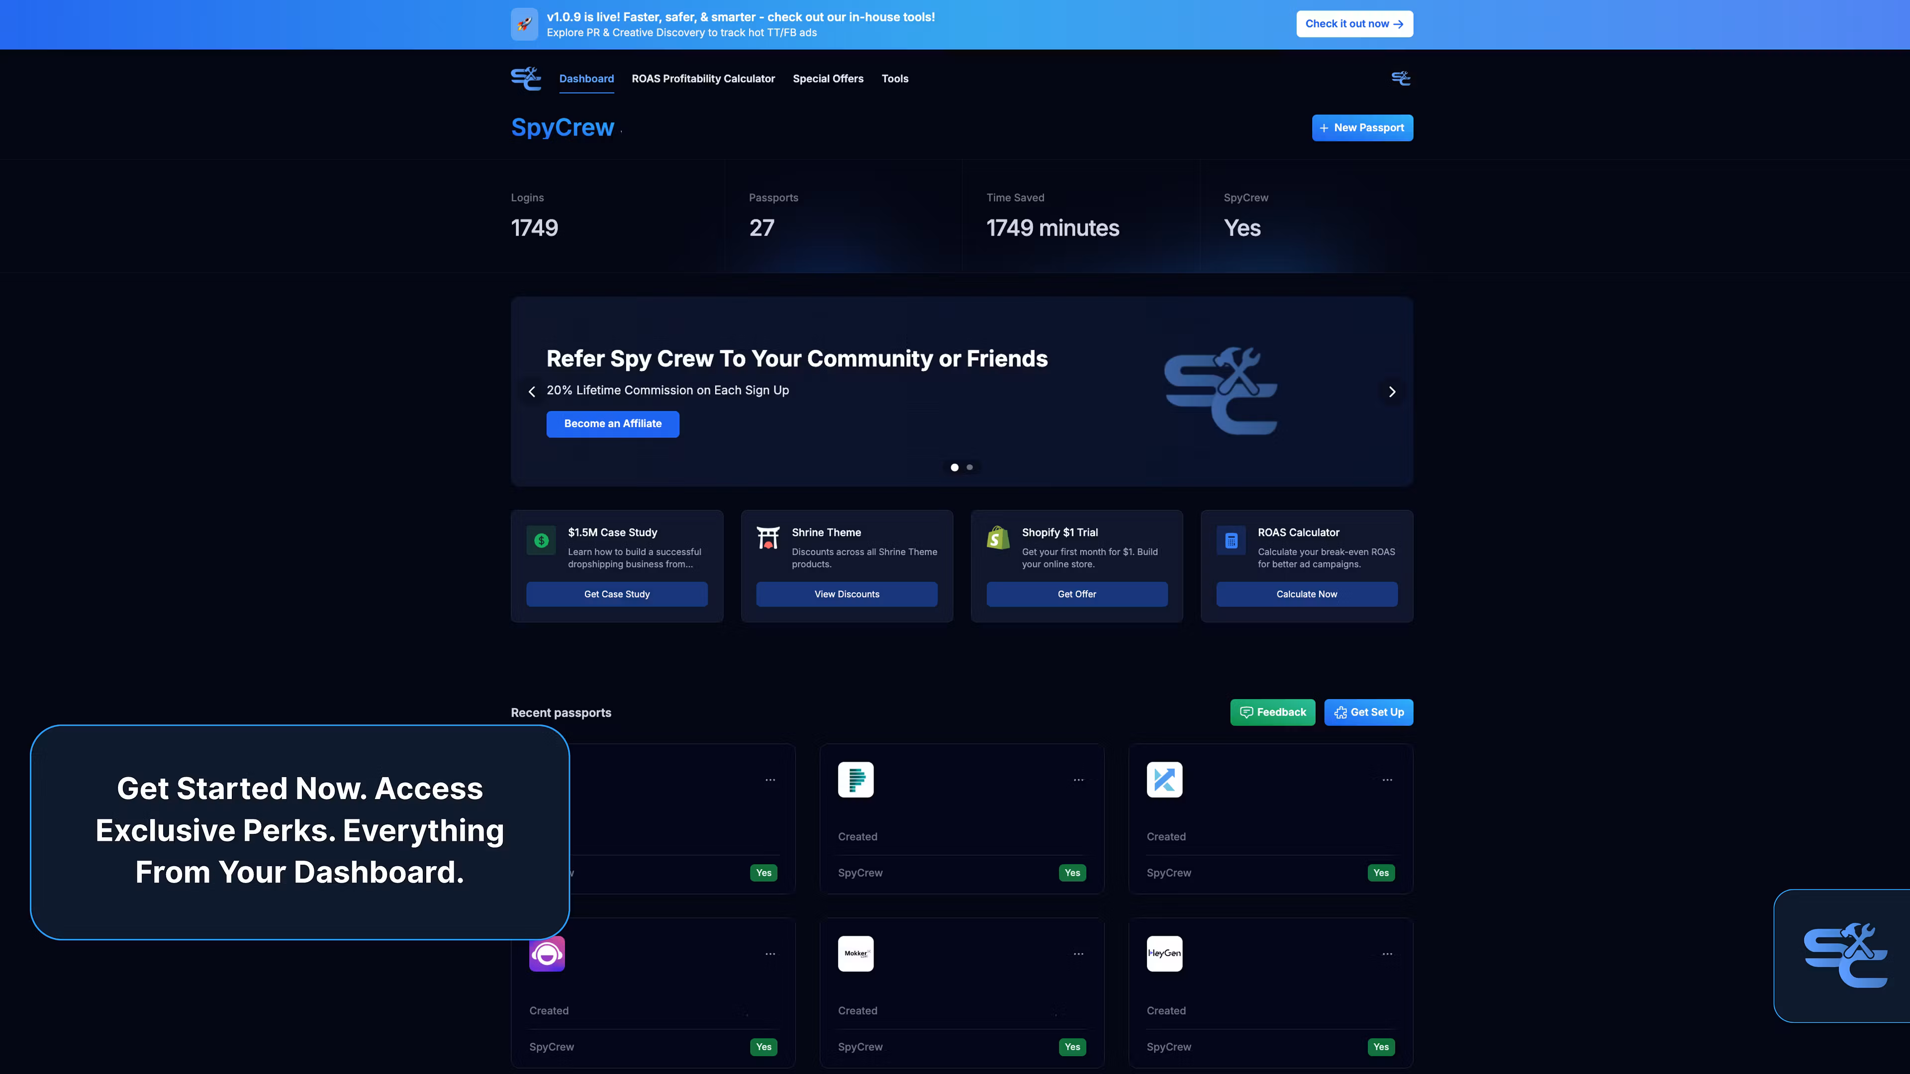
Task: Click Become an Affiliate button
Action: (x=612, y=424)
